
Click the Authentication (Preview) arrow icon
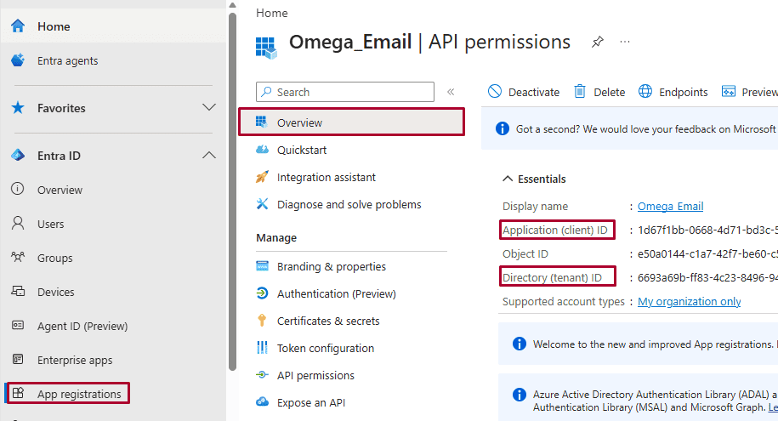point(262,293)
